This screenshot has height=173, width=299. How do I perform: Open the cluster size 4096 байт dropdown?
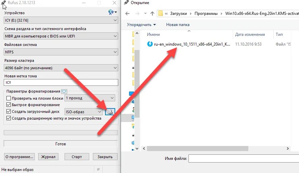tap(61, 68)
